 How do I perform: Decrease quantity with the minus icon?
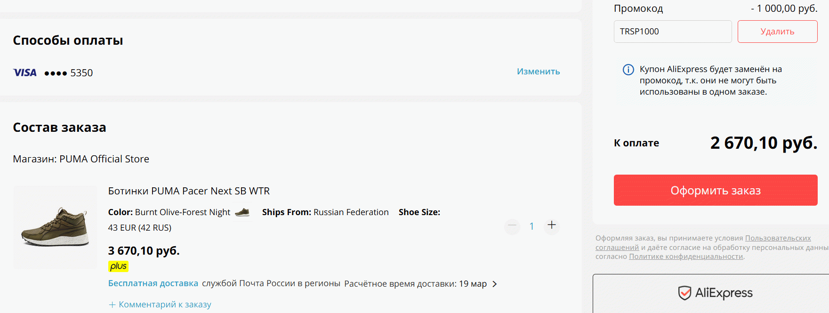coord(512,226)
